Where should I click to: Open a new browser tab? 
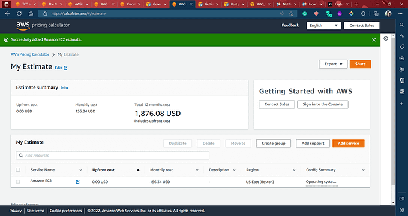356,4
